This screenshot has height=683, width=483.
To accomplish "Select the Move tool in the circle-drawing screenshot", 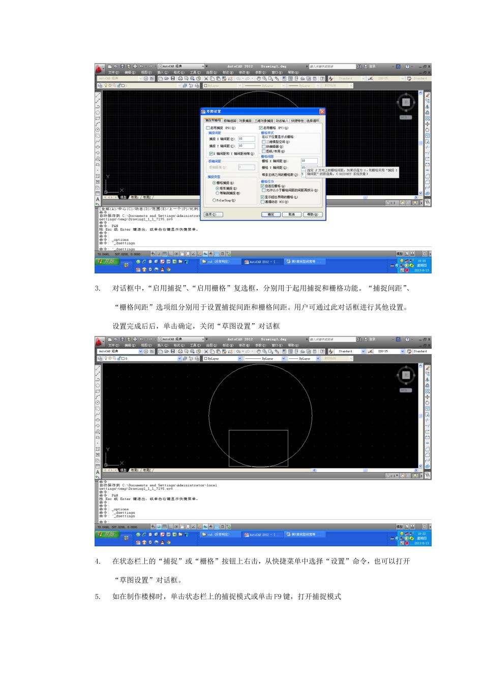I will [x=428, y=397].
